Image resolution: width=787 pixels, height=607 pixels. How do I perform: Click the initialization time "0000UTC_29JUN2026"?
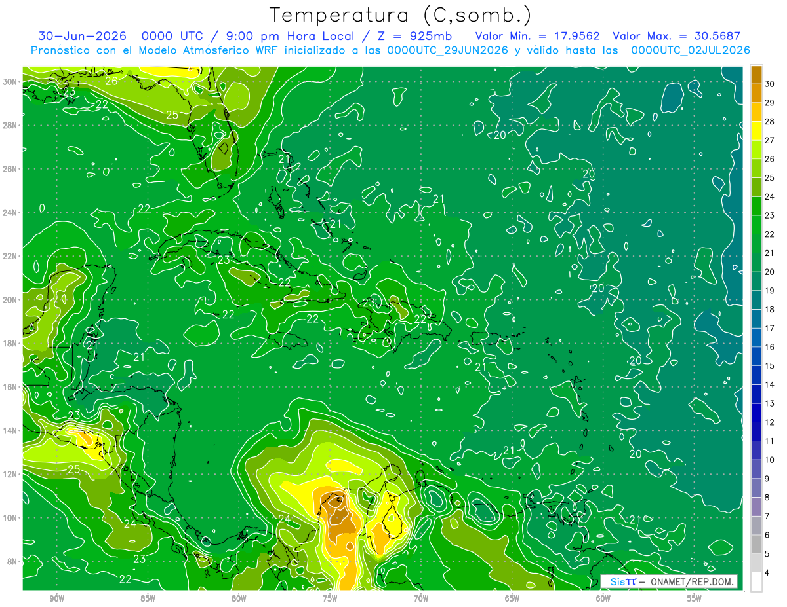[448, 50]
